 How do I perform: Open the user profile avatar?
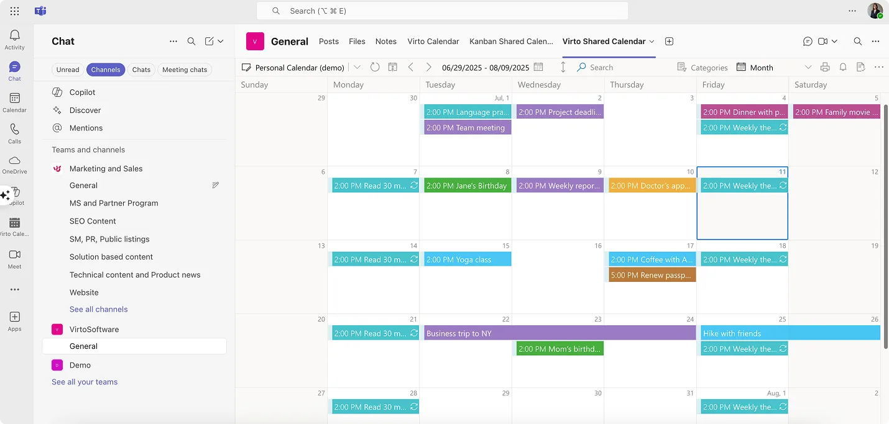point(875,11)
